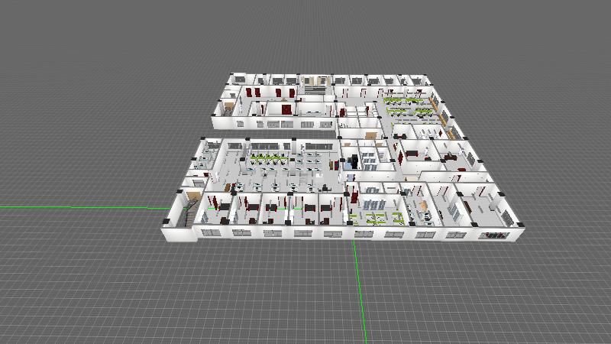Click the wooden door beside the staircase
The image size is (611, 344).
195,196
